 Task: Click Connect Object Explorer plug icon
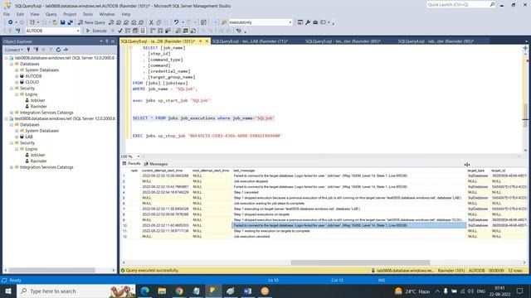(x=28, y=50)
